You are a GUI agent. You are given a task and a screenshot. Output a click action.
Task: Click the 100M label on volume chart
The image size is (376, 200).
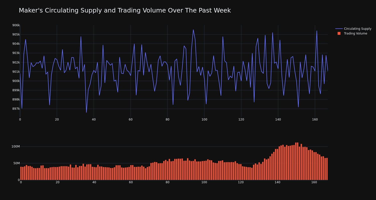16,146
